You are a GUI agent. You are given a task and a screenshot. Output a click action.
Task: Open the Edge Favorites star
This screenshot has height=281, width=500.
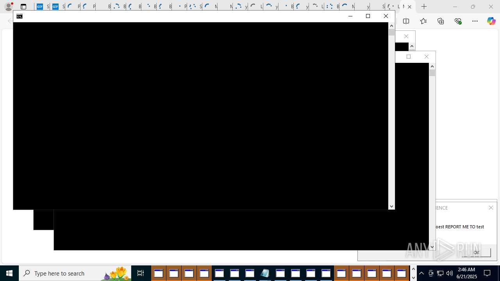(423, 21)
